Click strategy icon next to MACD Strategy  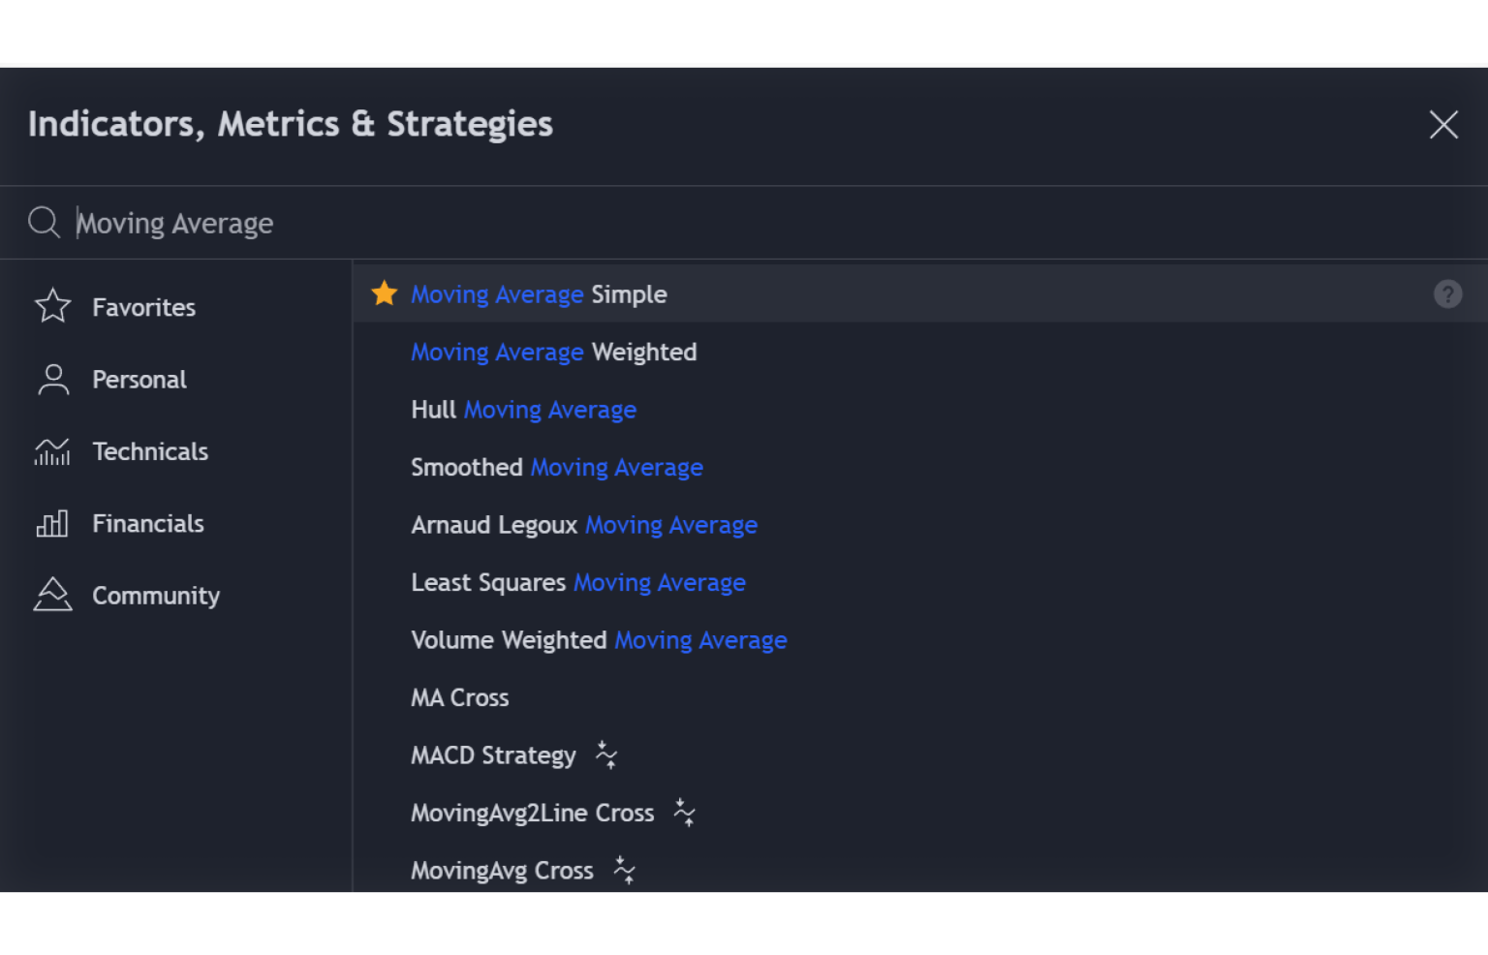(606, 755)
